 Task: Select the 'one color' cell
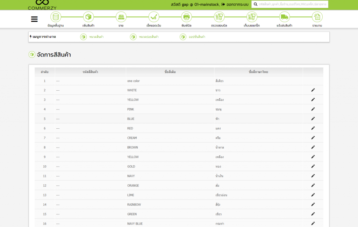pos(170,81)
